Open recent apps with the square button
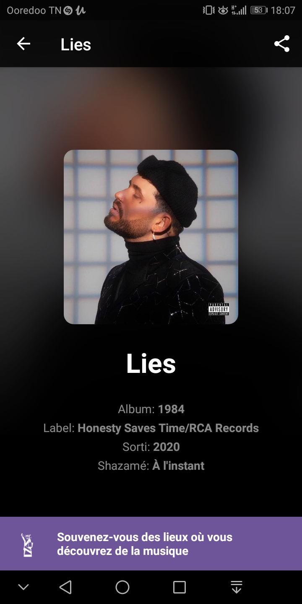Image resolution: width=302 pixels, height=604 pixels. coord(180,587)
